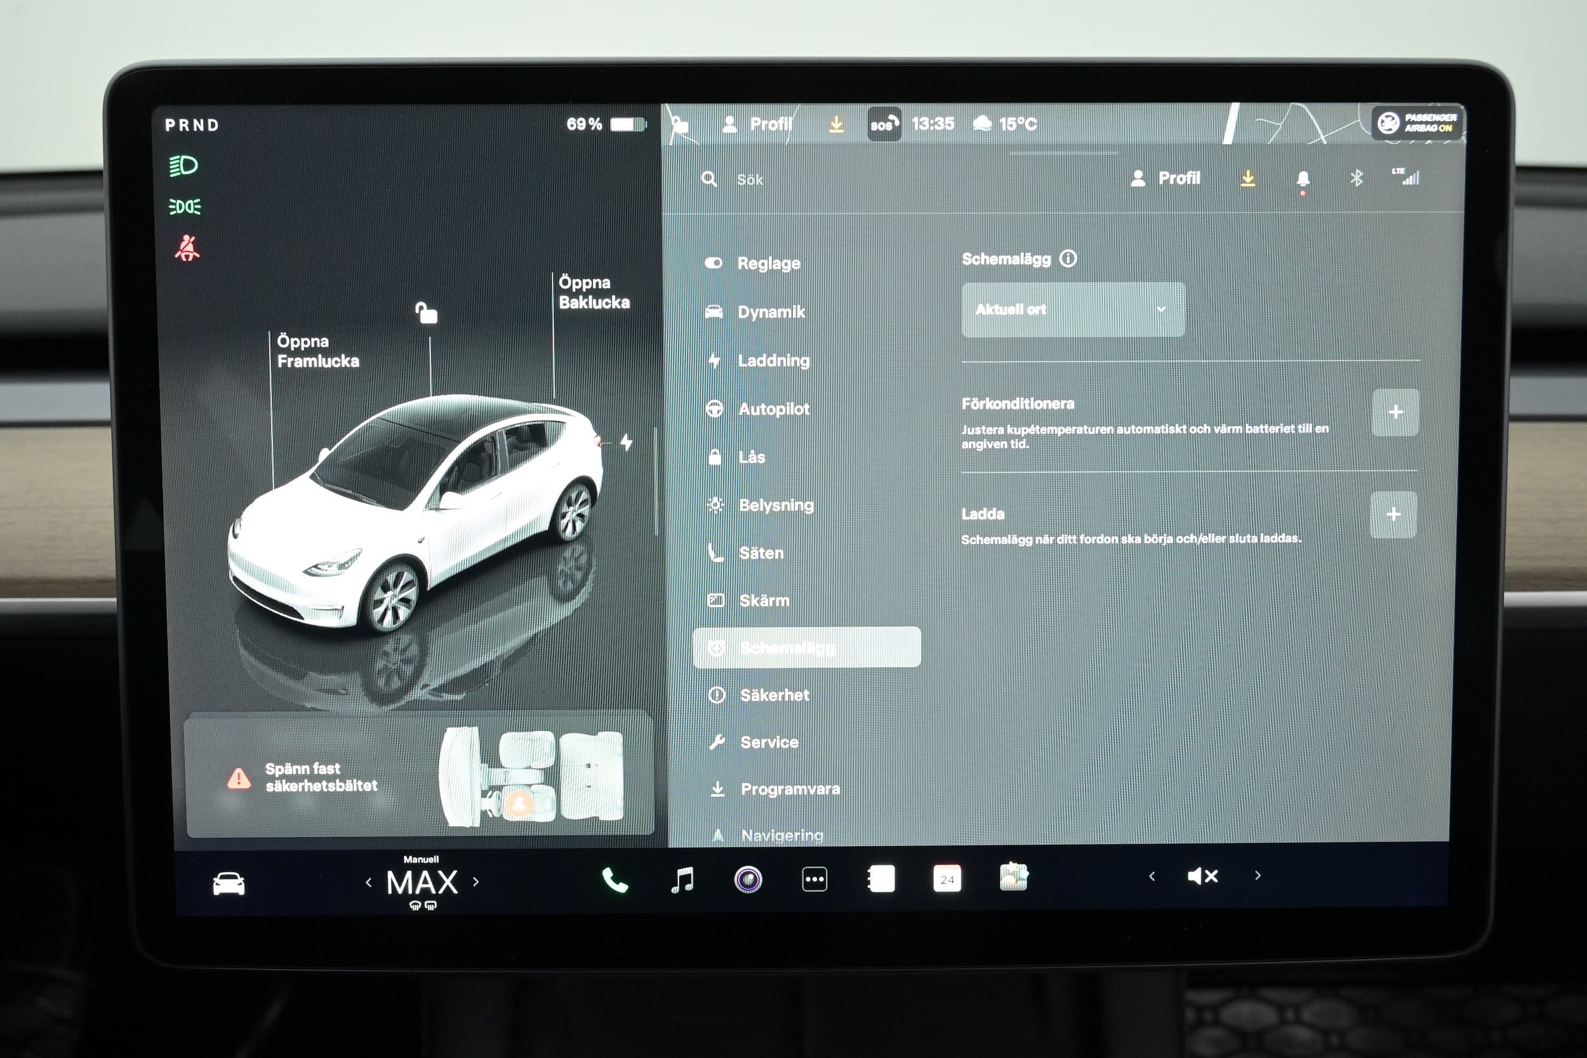Click the Schemalägg info icon
The height and width of the screenshot is (1058, 1587).
pyautogui.click(x=1068, y=258)
